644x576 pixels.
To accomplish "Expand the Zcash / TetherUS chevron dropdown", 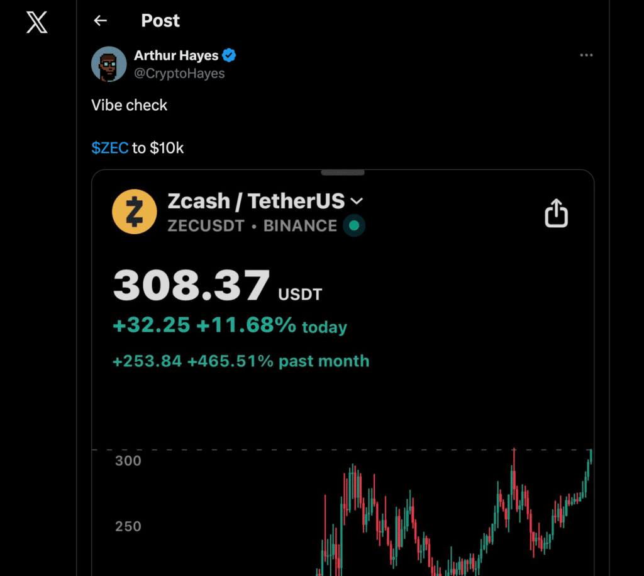I will [357, 201].
